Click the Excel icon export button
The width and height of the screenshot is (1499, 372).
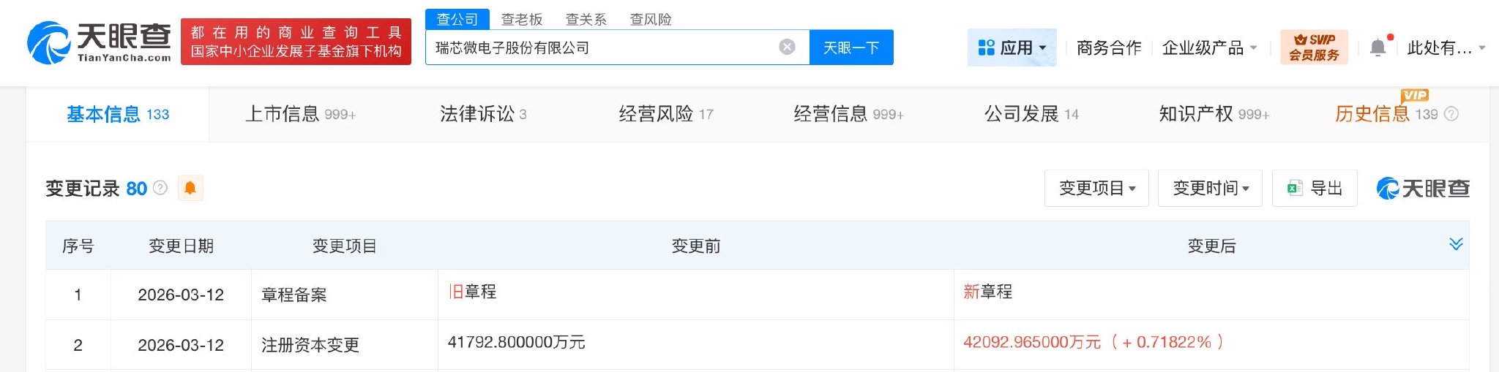tap(1315, 189)
